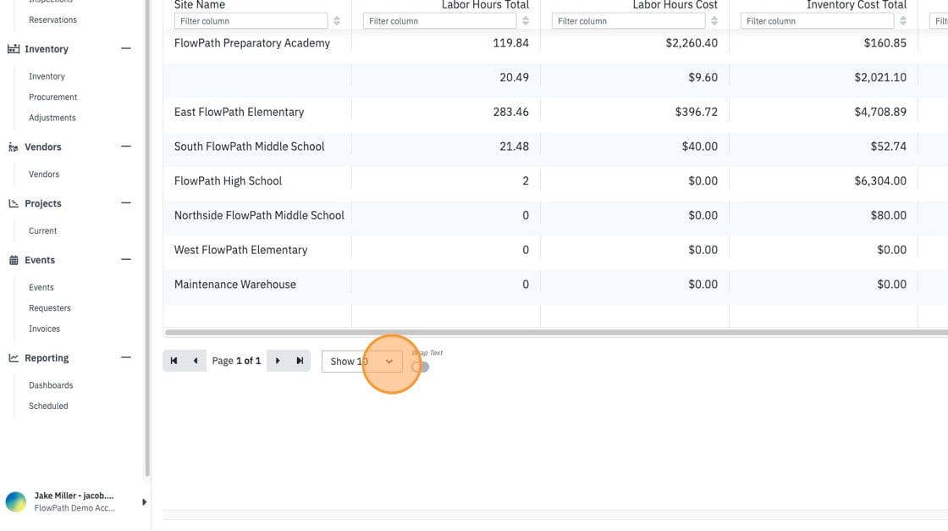Click the Labor Hours Total filter field
Image resolution: width=948 pixels, height=531 pixels.
439,21
